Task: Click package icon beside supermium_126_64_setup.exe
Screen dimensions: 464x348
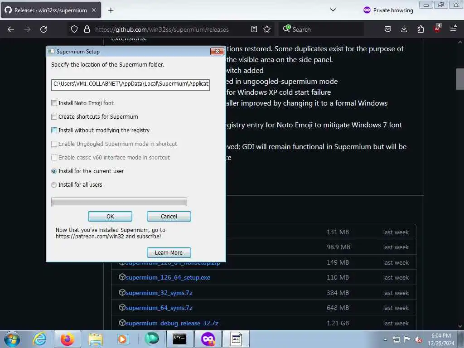Action: pyautogui.click(x=122, y=277)
